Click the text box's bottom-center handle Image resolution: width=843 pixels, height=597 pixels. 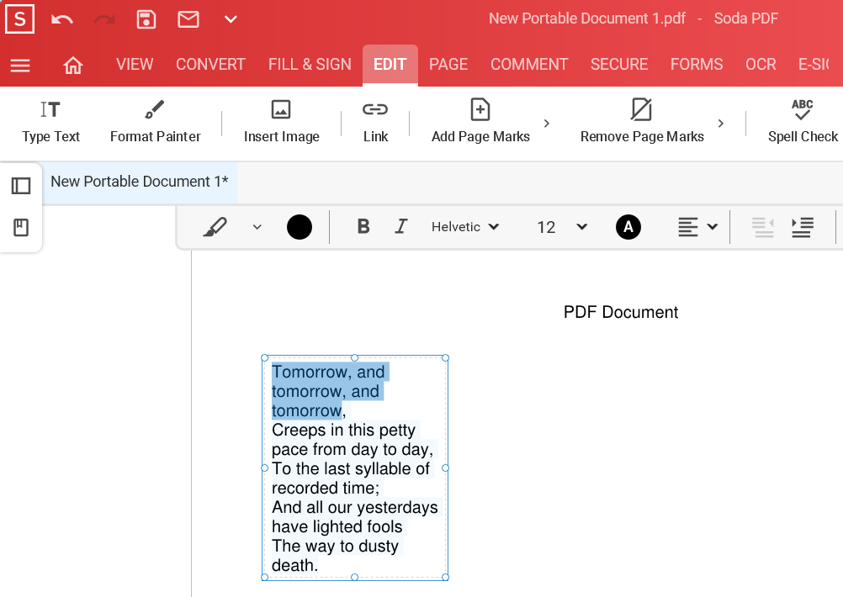tap(354, 577)
